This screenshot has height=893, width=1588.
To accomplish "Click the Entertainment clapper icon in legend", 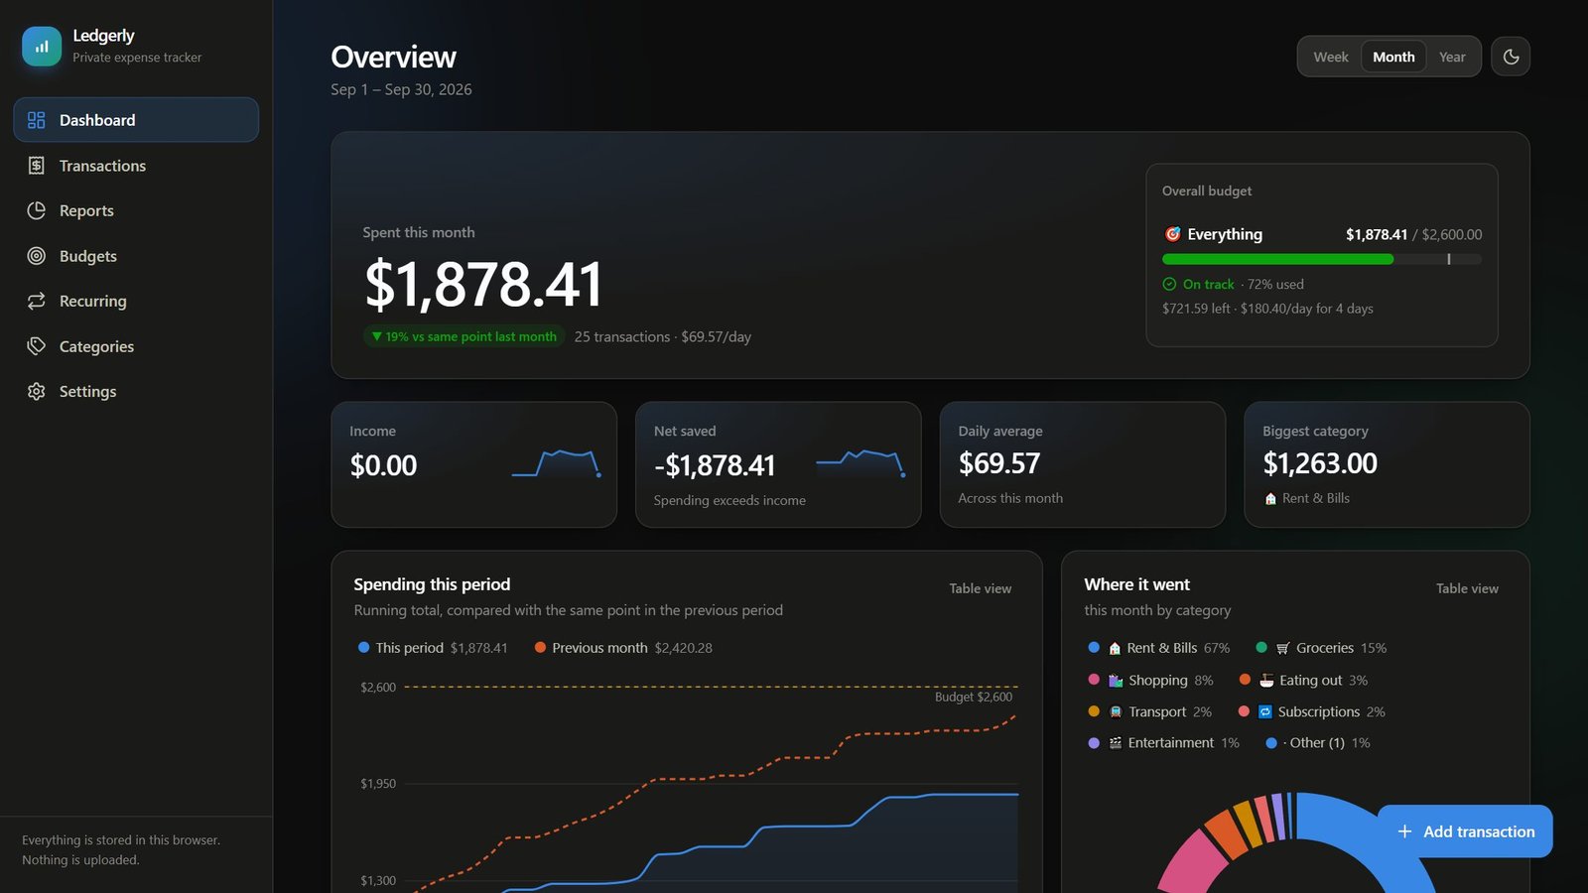I will [x=1116, y=743].
